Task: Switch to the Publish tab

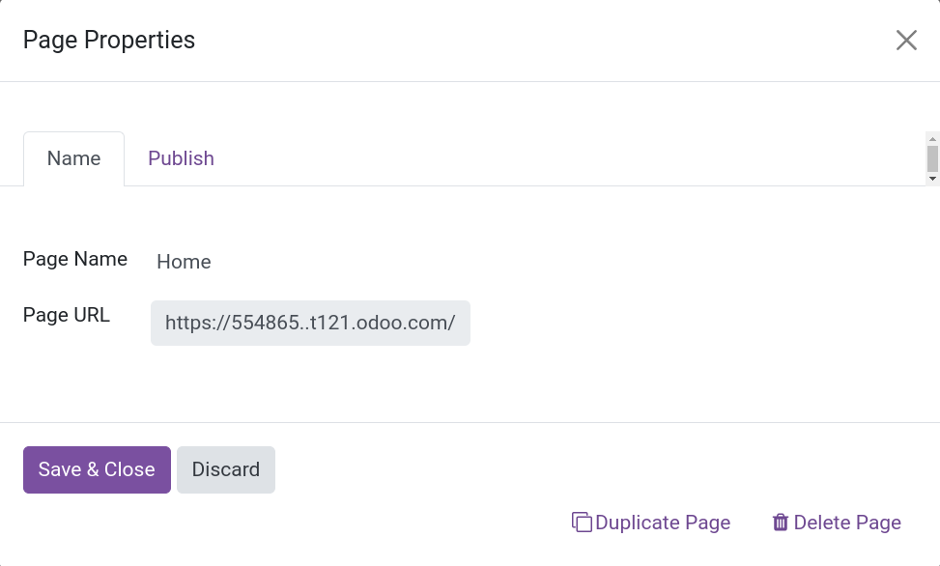Action: coord(181,158)
